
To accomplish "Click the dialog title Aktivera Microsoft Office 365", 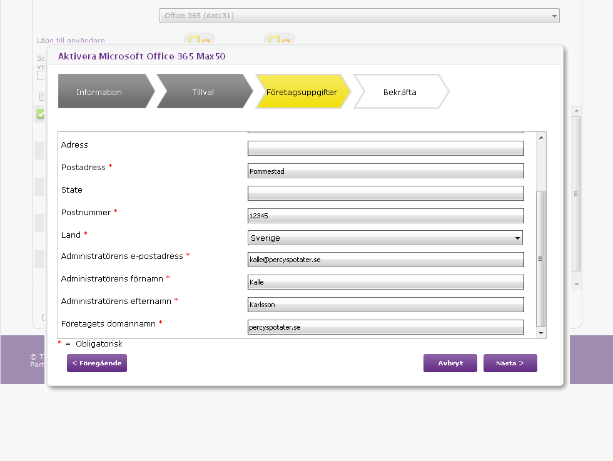I will point(141,56).
